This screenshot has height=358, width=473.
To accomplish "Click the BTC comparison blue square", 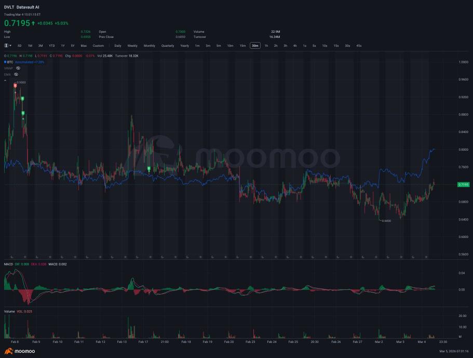I will pos(5,62).
